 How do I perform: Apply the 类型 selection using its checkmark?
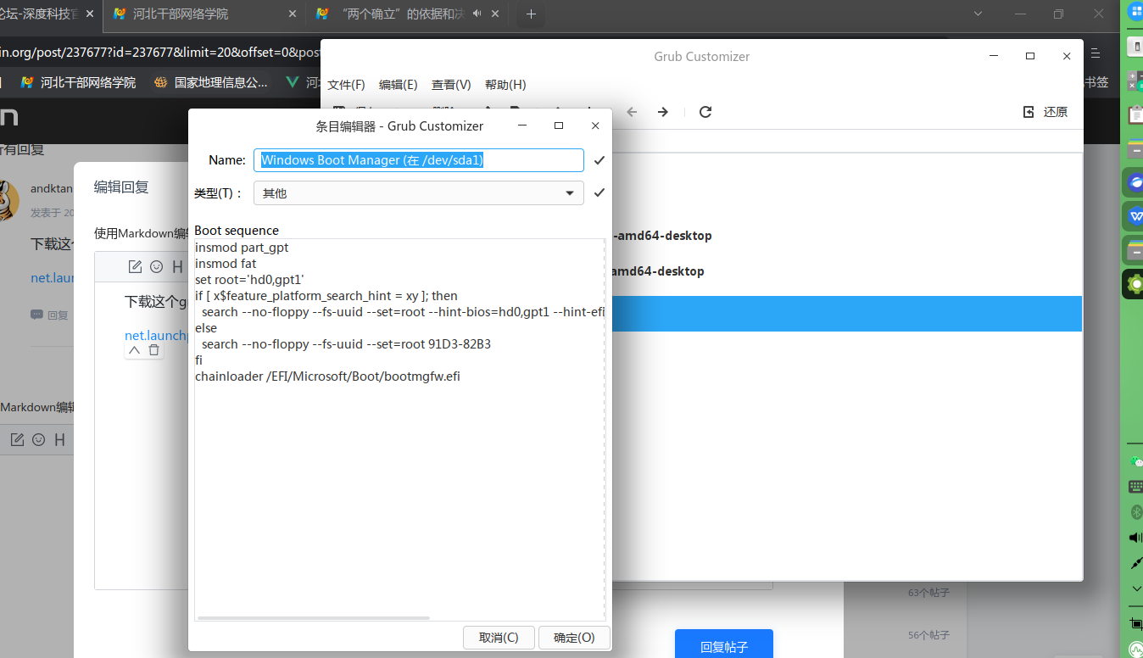[599, 193]
